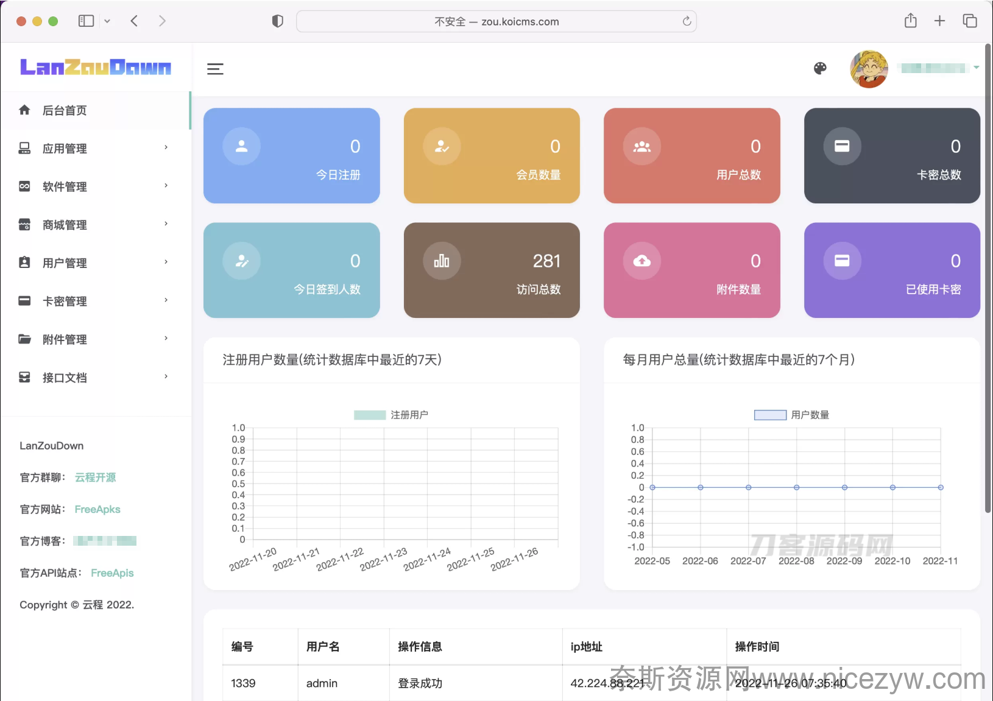Reload the page with refresh icon
The image size is (993, 701).
[x=687, y=21]
